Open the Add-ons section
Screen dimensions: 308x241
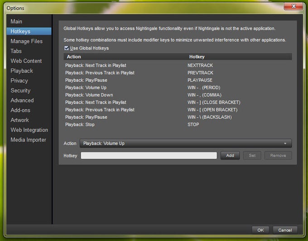[x=29, y=110]
